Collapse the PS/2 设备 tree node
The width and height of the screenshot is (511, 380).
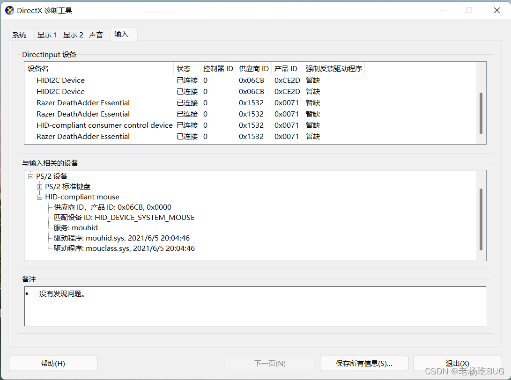click(x=30, y=176)
